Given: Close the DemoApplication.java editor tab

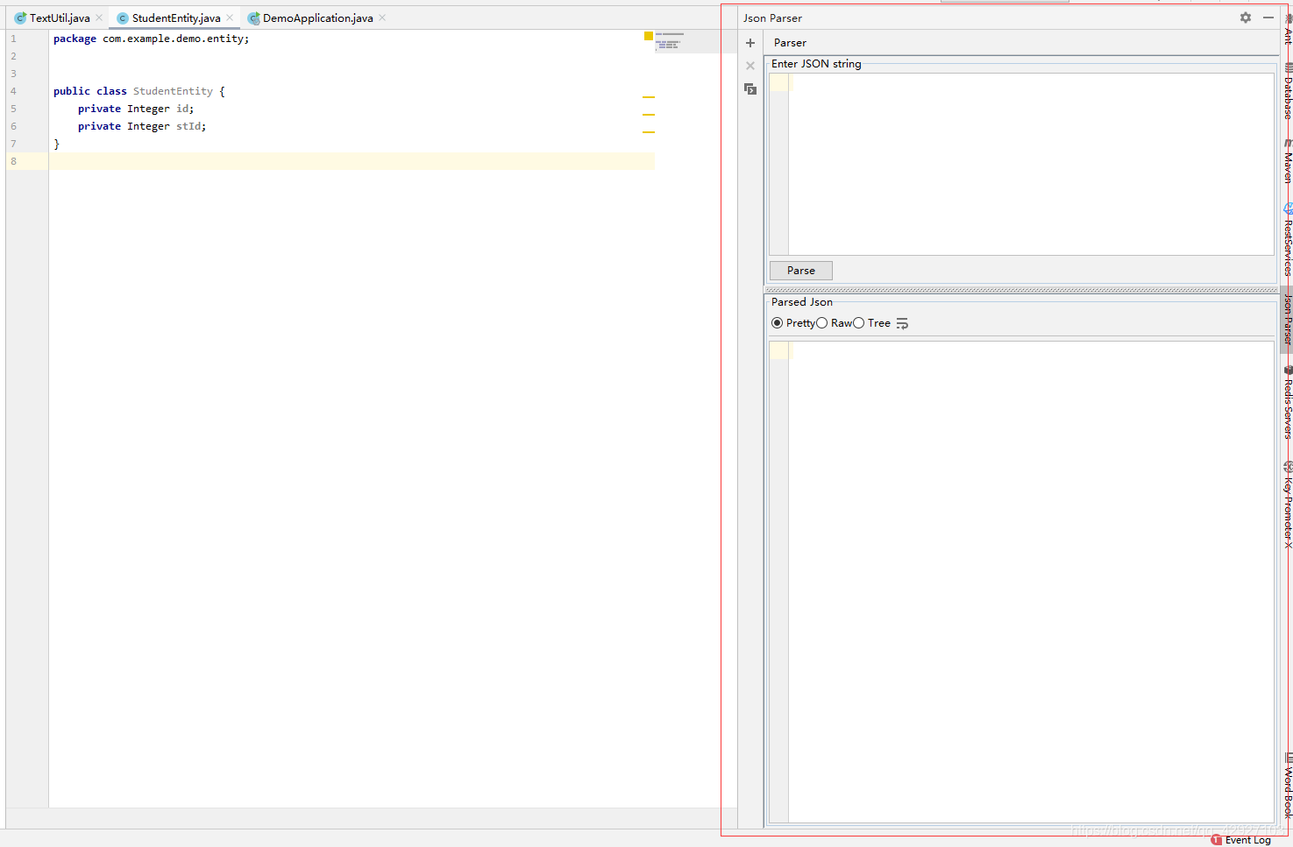Looking at the screenshot, I should (382, 18).
